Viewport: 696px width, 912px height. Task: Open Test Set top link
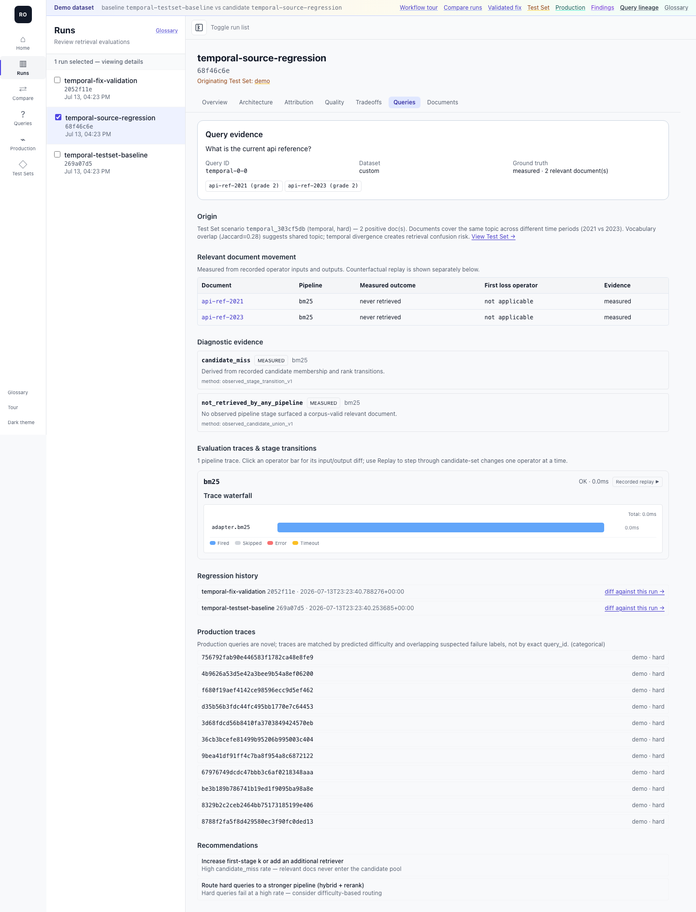coord(538,8)
